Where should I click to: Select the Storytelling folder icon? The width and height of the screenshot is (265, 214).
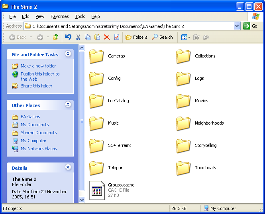click(x=183, y=146)
